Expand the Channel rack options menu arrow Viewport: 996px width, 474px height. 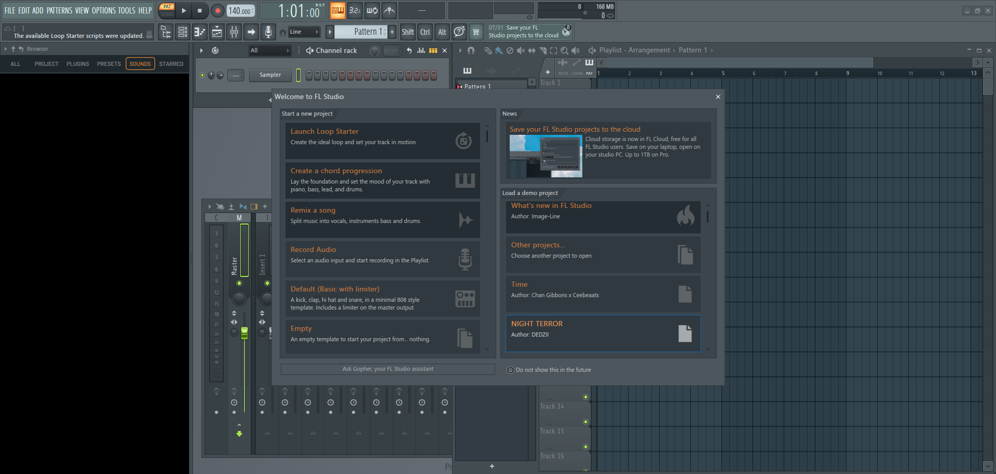click(201, 50)
